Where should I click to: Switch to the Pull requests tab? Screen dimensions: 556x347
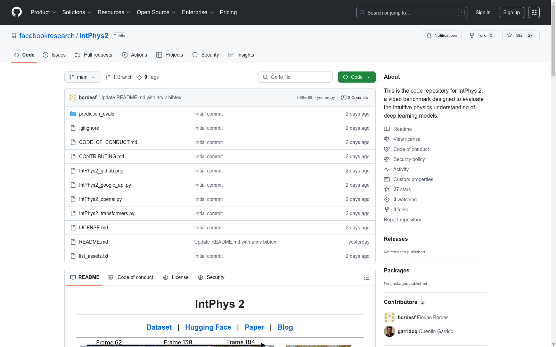[x=93, y=55]
